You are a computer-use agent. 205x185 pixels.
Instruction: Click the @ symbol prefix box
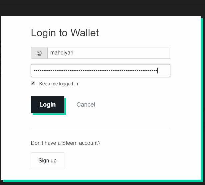click(x=39, y=53)
